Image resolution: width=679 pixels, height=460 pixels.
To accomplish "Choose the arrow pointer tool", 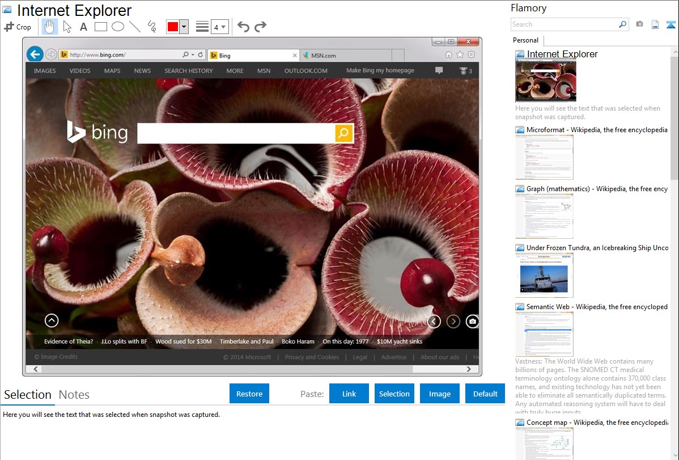I will pyautogui.click(x=67, y=27).
